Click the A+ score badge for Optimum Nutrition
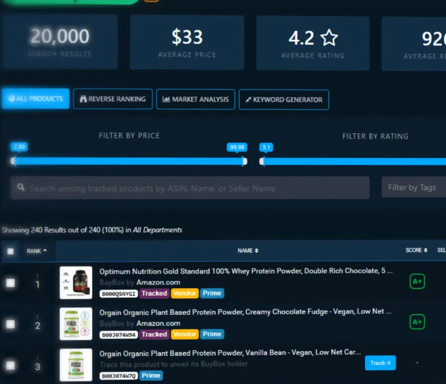 [x=417, y=282]
